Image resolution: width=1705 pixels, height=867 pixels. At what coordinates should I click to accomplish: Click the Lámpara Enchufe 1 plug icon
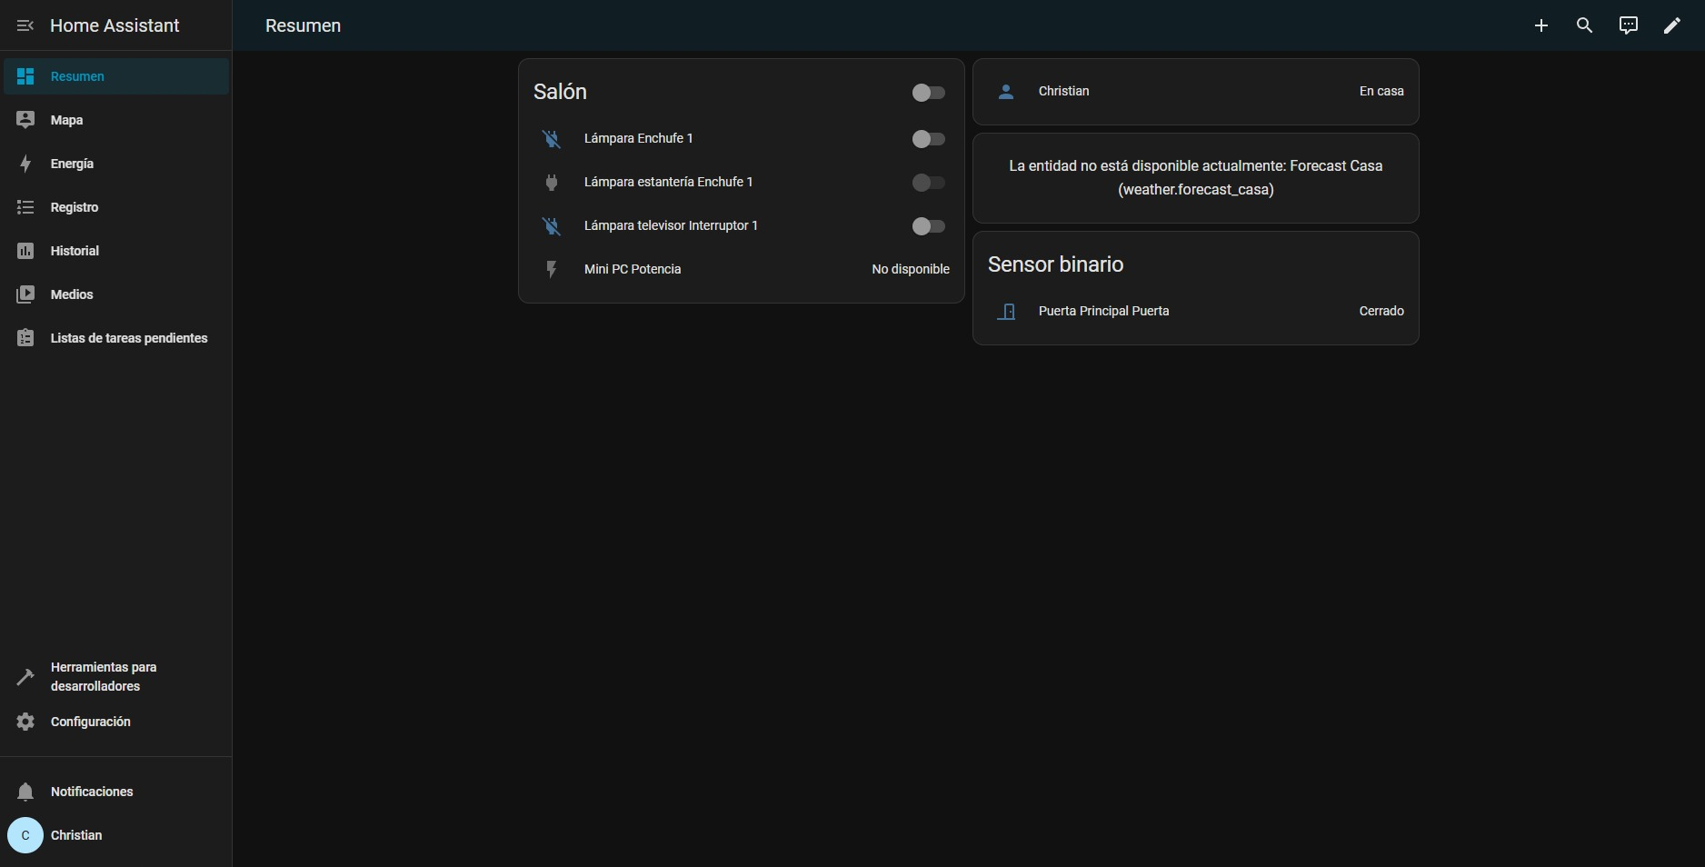click(x=551, y=138)
